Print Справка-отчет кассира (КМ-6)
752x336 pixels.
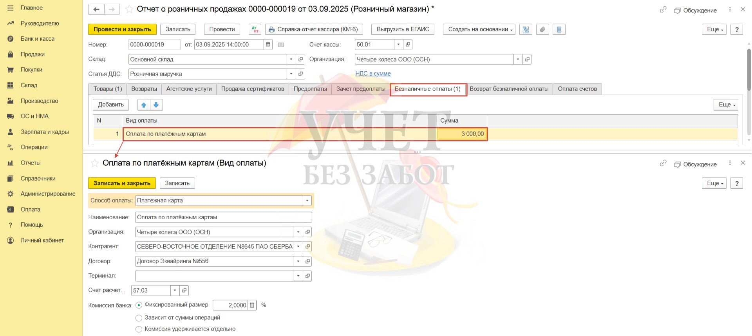tap(314, 29)
